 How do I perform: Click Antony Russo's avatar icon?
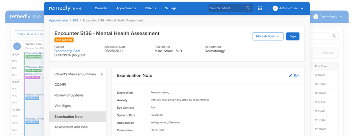[x=275, y=8]
